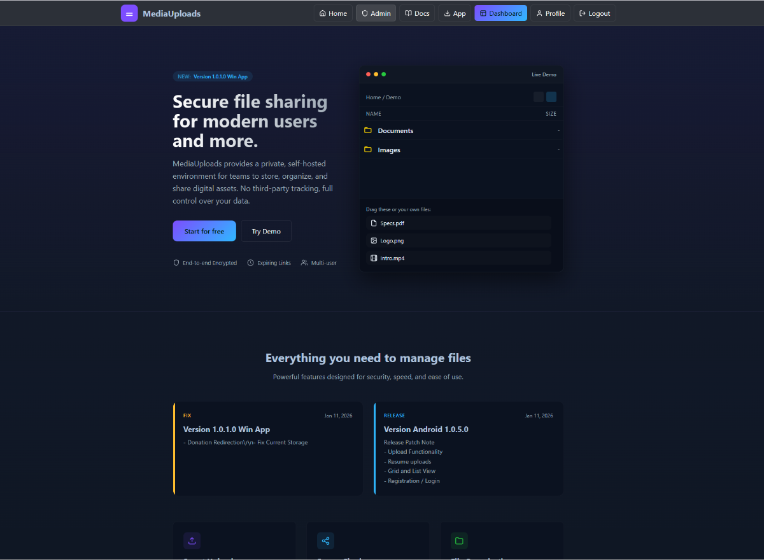764x560 pixels.
Task: Switch demo to the dark left view toggle
Action: [539, 97]
